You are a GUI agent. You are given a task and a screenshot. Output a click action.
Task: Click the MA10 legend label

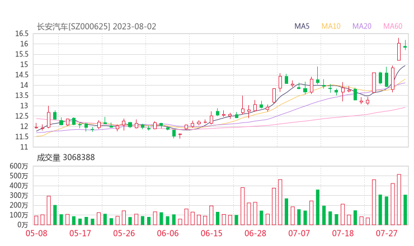pyautogui.click(x=331, y=26)
